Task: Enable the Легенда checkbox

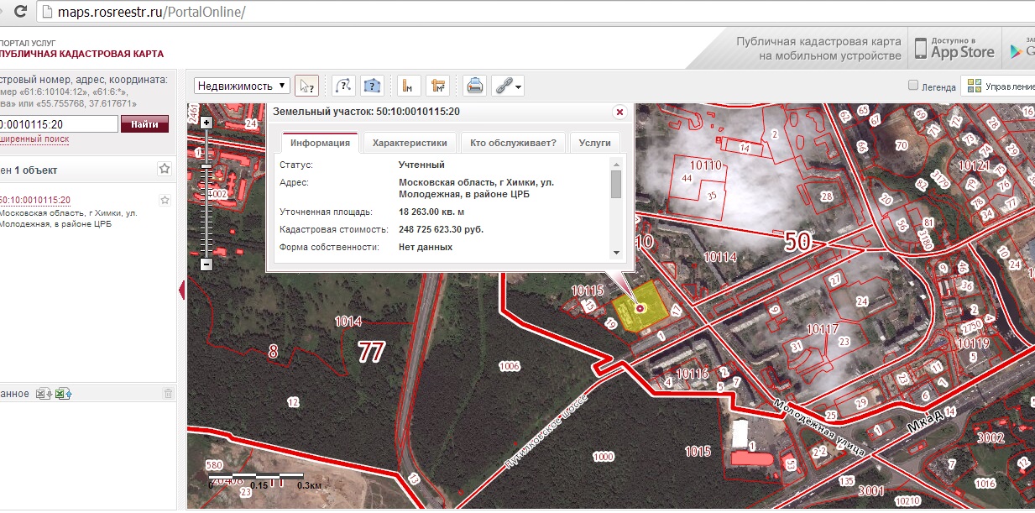Action: click(913, 86)
